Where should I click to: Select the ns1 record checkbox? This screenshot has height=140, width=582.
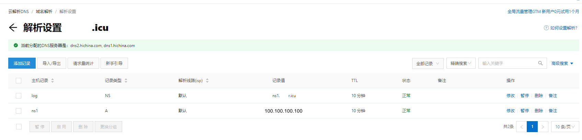point(19,111)
